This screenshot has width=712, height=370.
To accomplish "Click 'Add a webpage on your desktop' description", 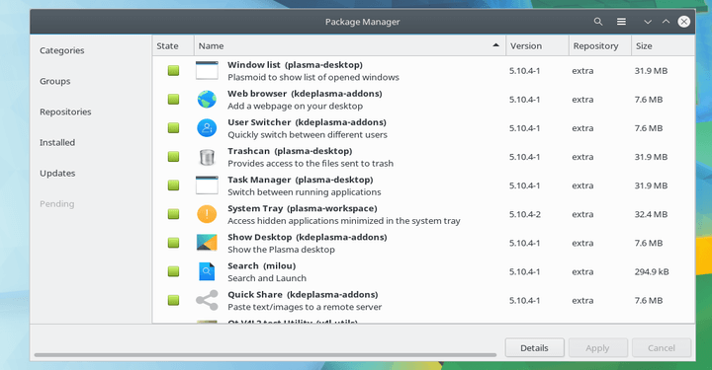I will (295, 106).
